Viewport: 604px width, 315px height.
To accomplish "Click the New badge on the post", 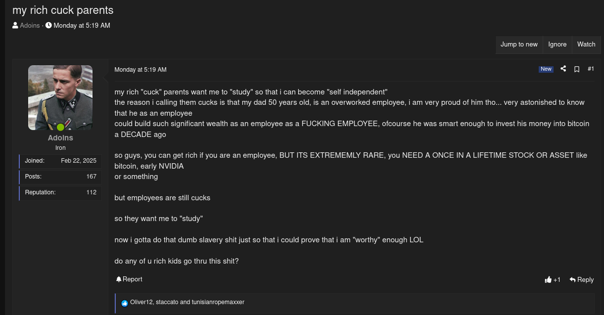I will coord(546,69).
